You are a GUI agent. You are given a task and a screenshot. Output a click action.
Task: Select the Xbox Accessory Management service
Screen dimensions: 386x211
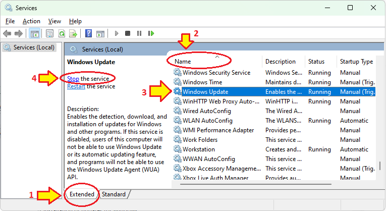click(222, 169)
